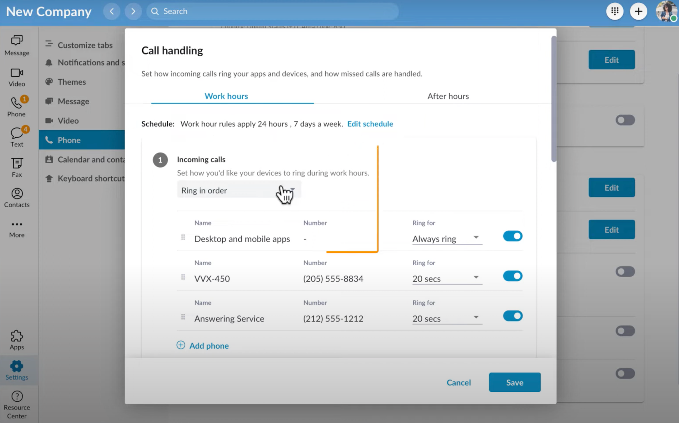
Task: Navigate to Video section
Action: pos(17,77)
